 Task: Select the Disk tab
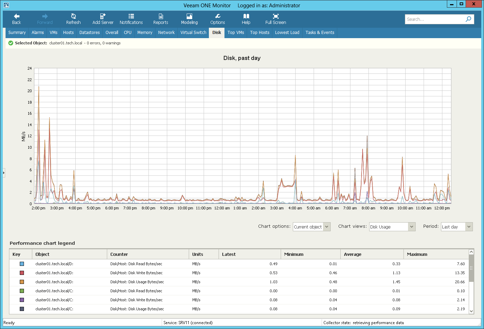(x=217, y=33)
